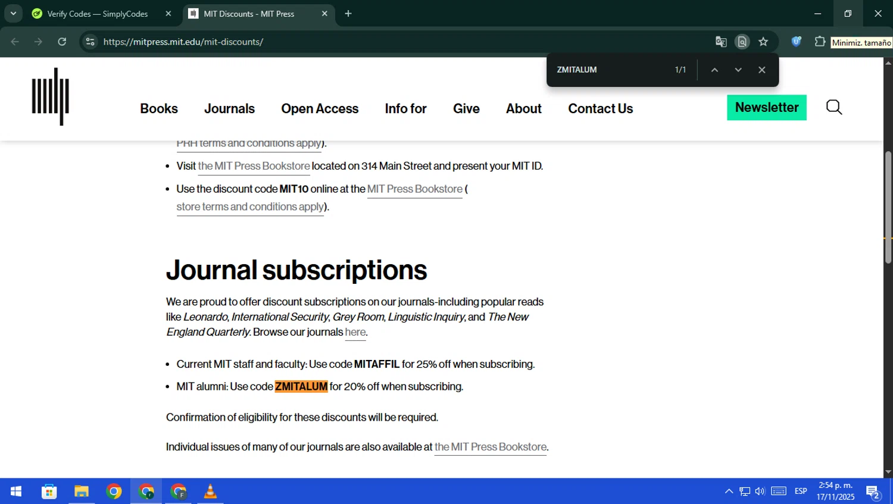The height and width of the screenshot is (504, 893).
Task: Open the MIT Press logo home link
Action: click(51, 96)
